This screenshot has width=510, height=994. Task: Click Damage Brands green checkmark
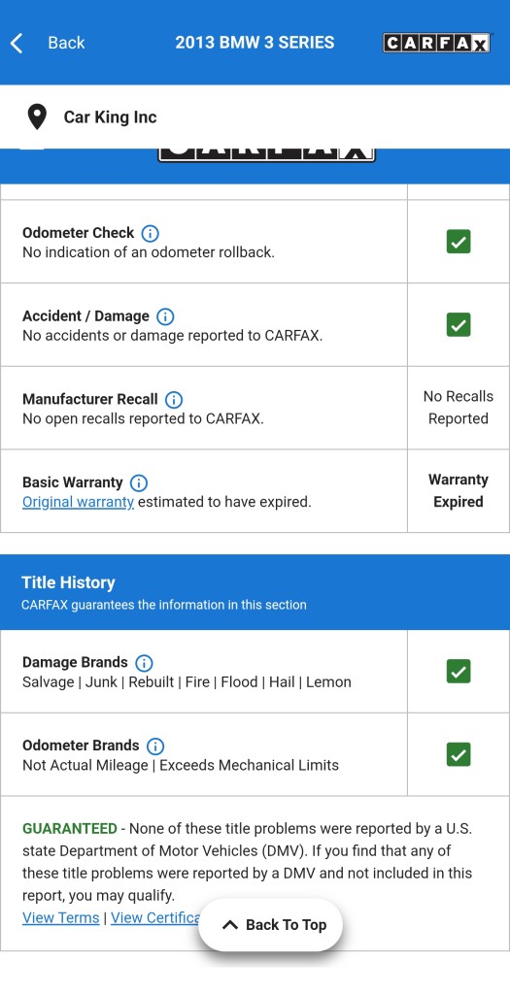[459, 672]
